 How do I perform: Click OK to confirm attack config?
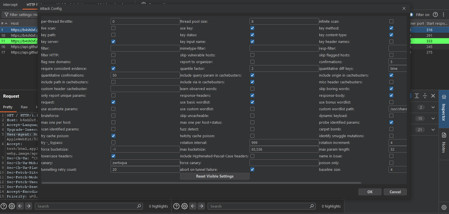click(x=370, y=192)
